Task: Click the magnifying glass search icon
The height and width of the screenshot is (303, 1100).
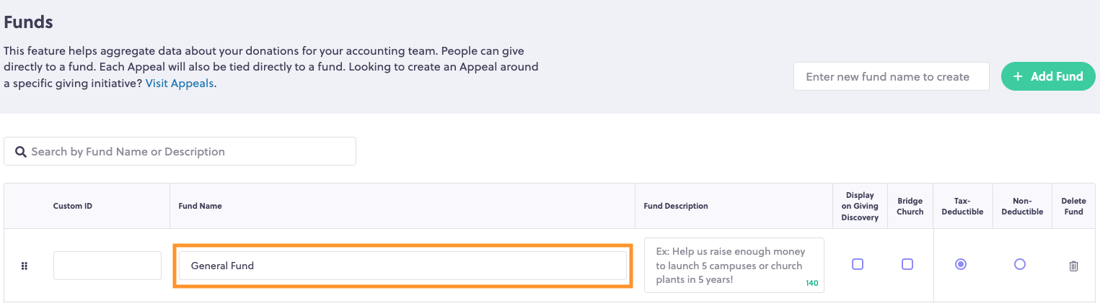Action: (x=20, y=152)
